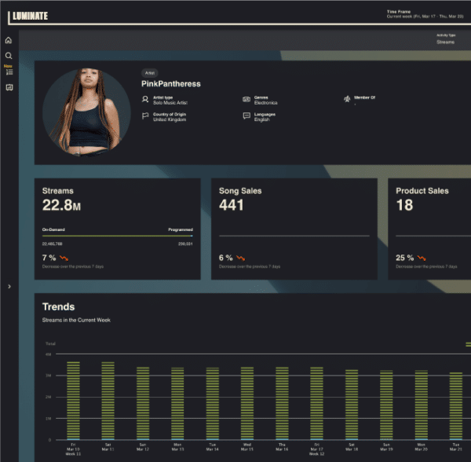This screenshot has height=462, width=471.
Task: Open the Time Frame selector
Action: coord(424,13)
